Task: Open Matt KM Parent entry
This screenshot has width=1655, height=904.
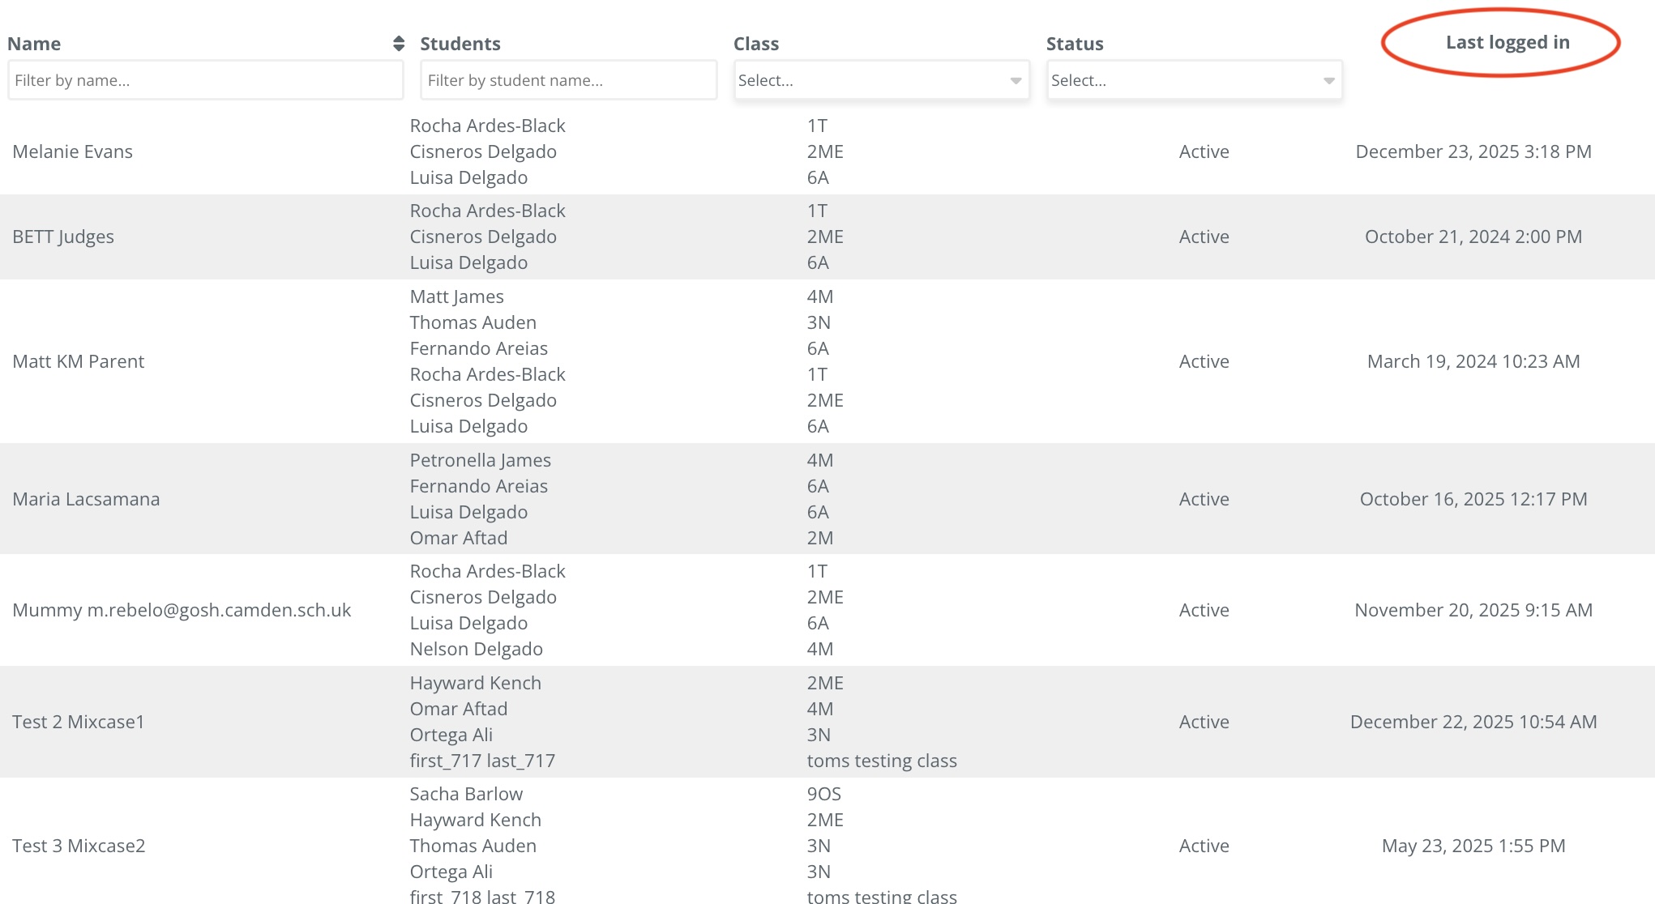Action: click(79, 361)
